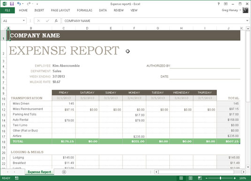251x181 pixels.
Task: Expand the formula bar with chevron
Action: tap(247, 21)
